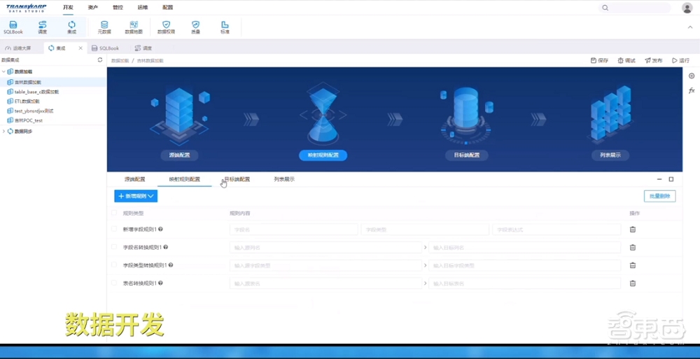Check the 表名转换规则1 row checkbox

(x=114, y=283)
